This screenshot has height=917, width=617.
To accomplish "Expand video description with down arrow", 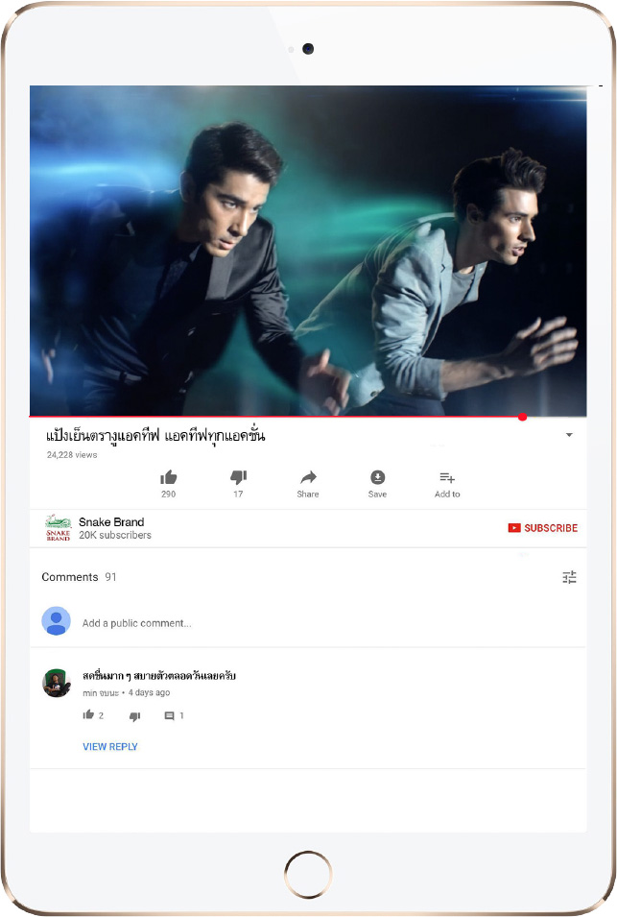I will [x=569, y=435].
